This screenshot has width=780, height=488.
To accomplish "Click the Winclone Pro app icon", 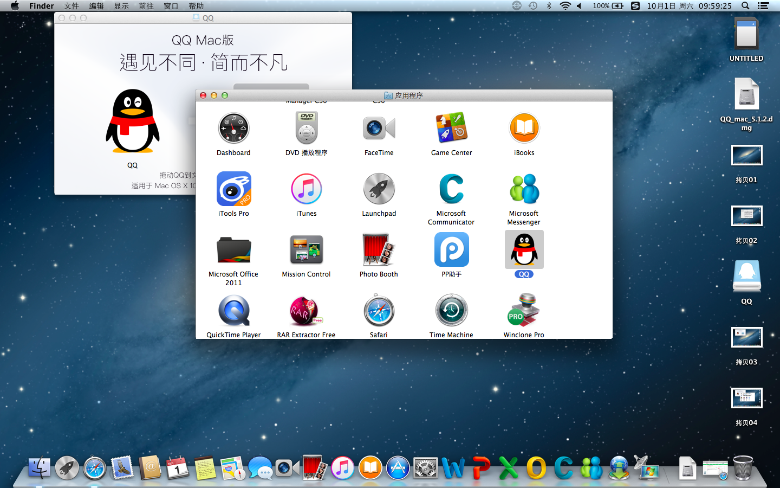I will 524,310.
